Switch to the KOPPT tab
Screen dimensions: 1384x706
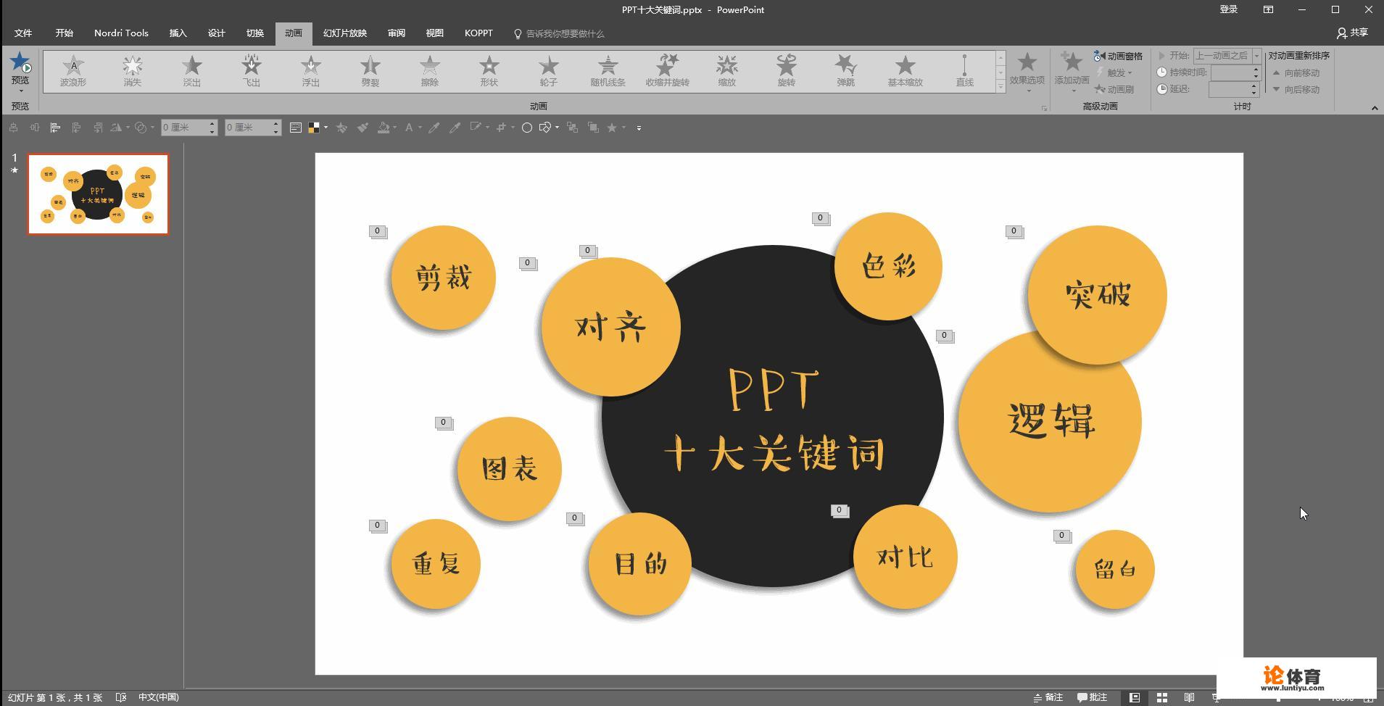(478, 33)
